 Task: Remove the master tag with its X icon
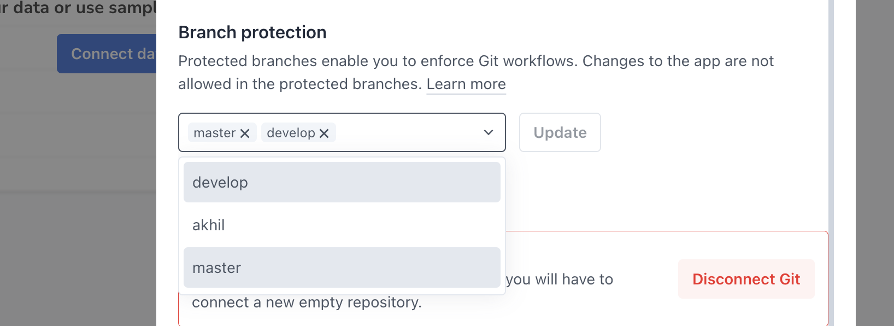click(x=245, y=133)
